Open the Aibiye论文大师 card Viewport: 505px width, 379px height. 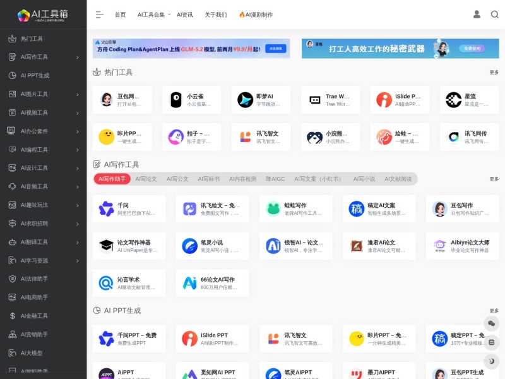click(463, 246)
